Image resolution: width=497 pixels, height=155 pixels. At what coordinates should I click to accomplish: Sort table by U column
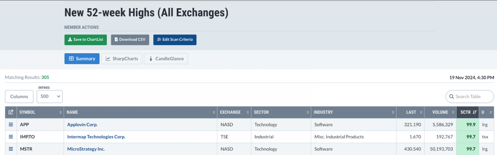487,112
